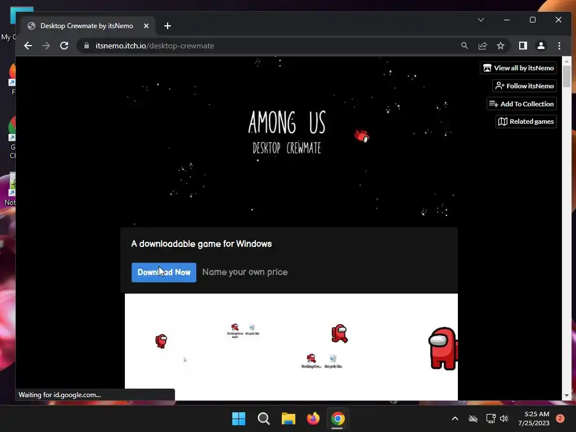Select the Desktop Crewmate by itsNemo tab
The height and width of the screenshot is (432, 576).
tap(87, 26)
